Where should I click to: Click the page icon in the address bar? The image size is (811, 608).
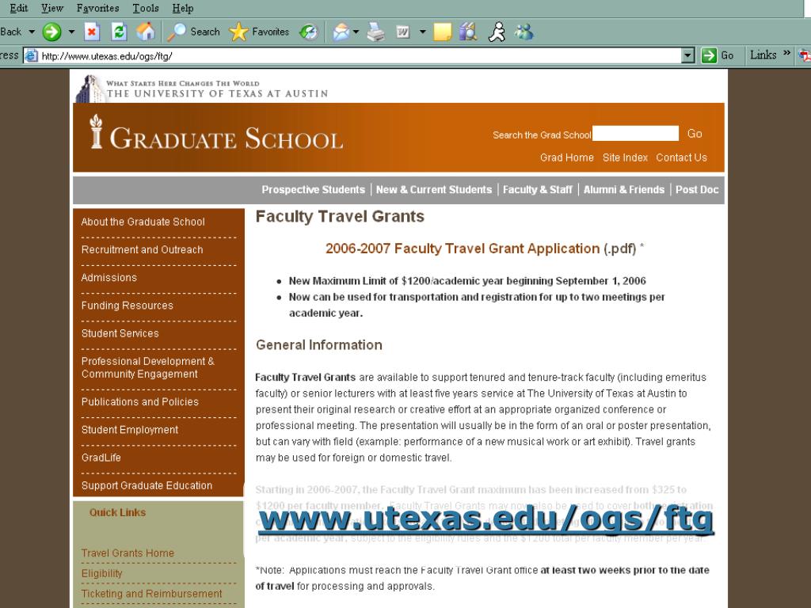32,55
